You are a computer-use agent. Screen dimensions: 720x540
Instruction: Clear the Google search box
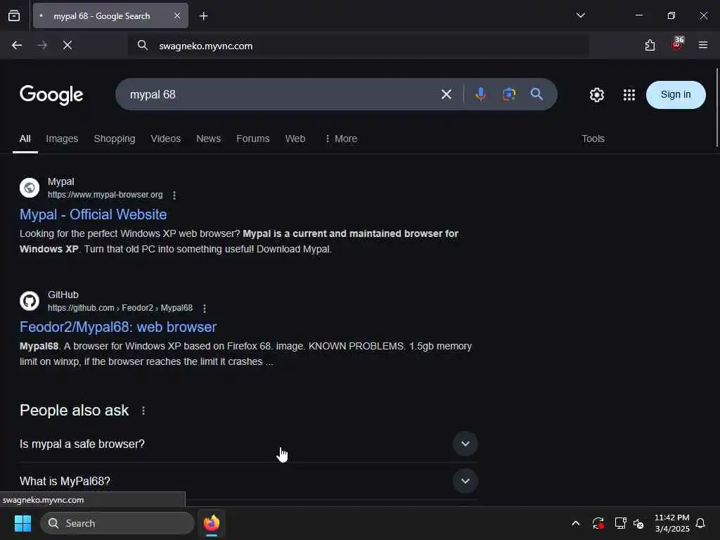(x=446, y=95)
